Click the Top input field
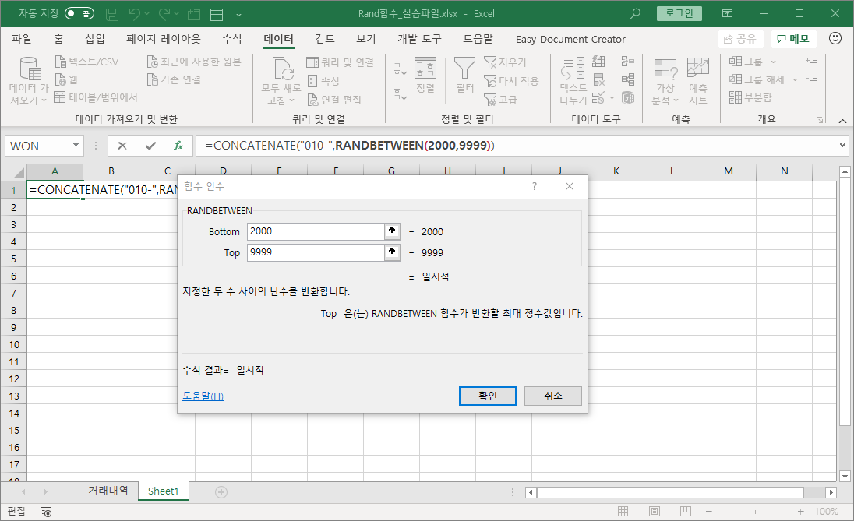The width and height of the screenshot is (854, 521). 316,252
